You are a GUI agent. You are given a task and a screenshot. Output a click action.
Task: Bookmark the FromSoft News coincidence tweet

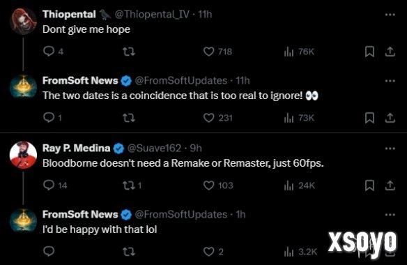click(x=369, y=118)
